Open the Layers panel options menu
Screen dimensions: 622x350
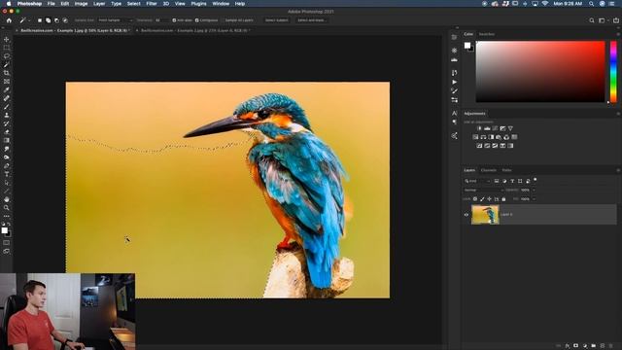tap(618, 170)
